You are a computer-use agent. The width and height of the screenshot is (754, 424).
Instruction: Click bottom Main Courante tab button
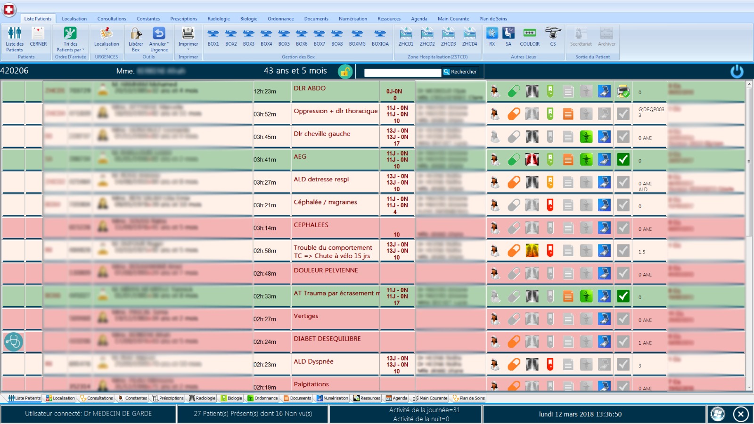(x=430, y=398)
